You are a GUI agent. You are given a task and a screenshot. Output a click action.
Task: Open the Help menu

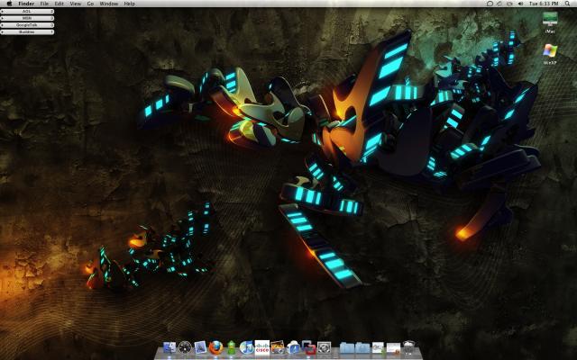(x=129, y=4)
